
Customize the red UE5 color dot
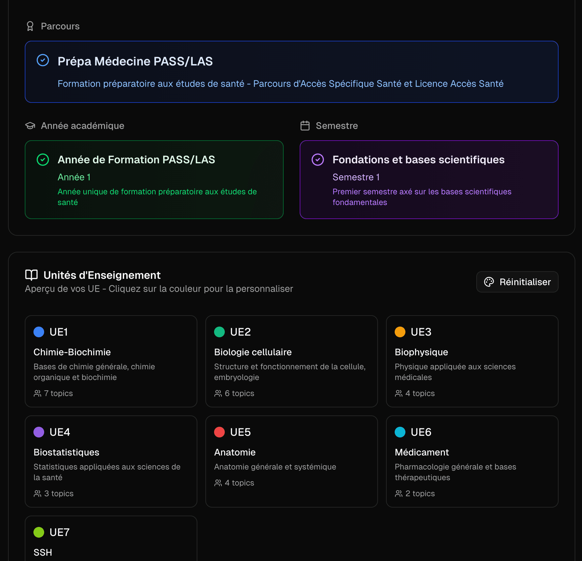(219, 432)
